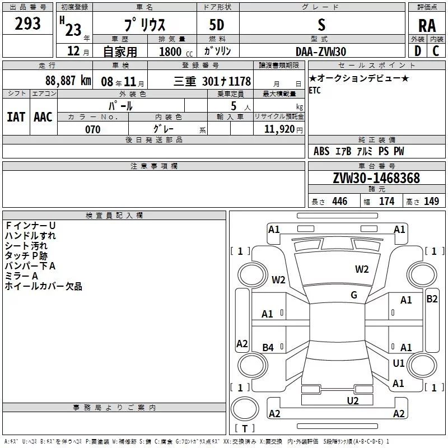Select the equipment line ABS エアB アルミ PS PW
448x448 pixels.
(x=358, y=151)
